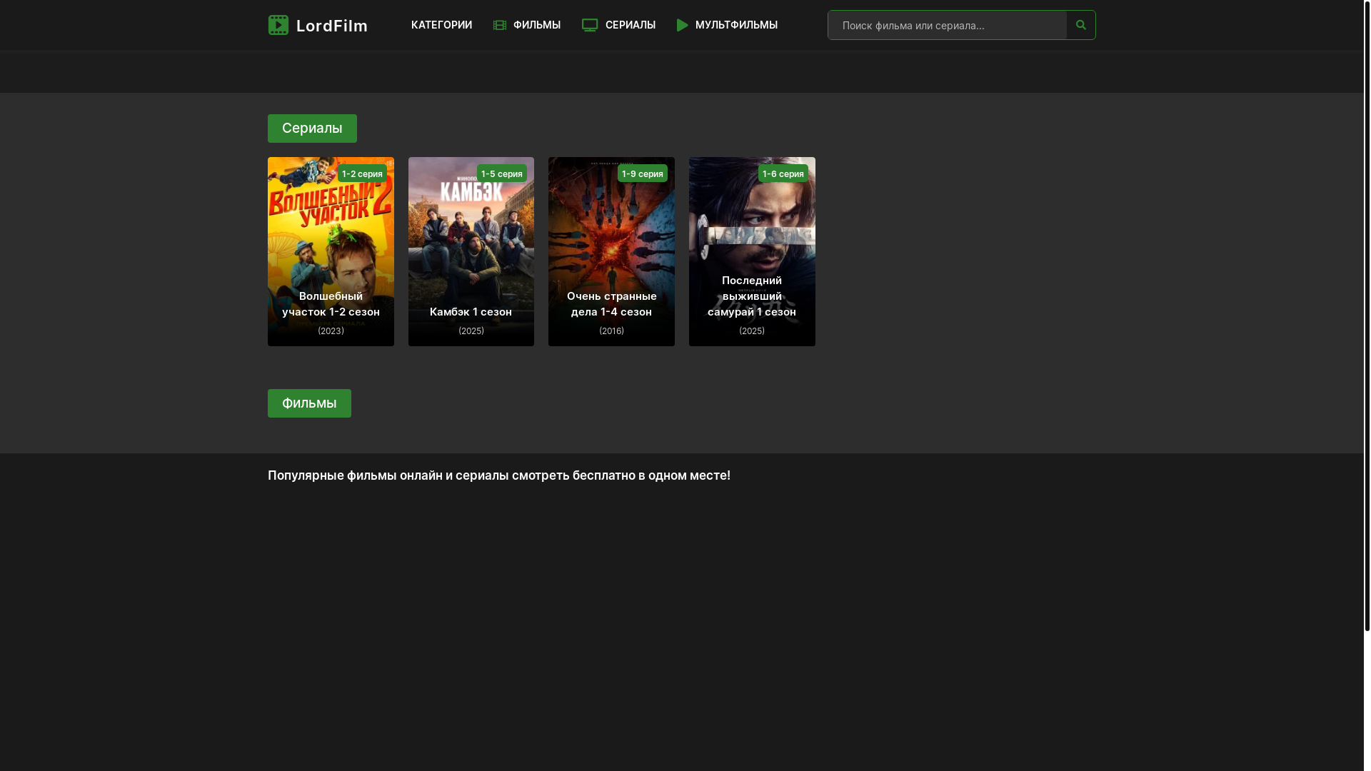Click title Последний выживший самурай 1 сезон
The width and height of the screenshot is (1371, 771).
pos(752,296)
